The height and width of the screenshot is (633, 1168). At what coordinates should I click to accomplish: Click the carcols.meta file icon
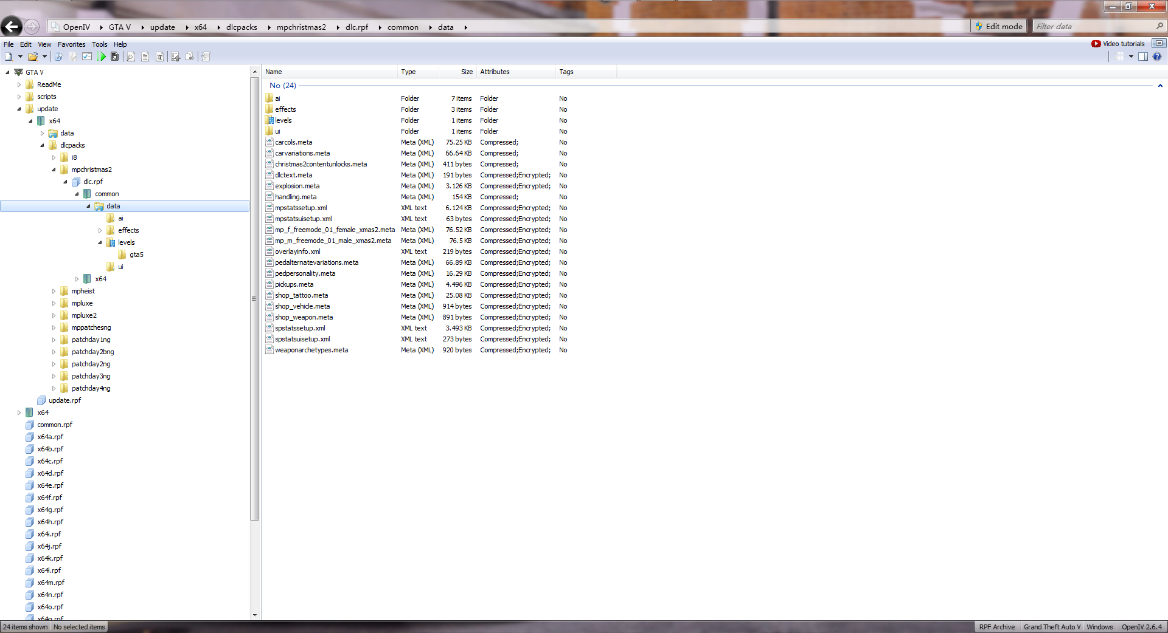(269, 142)
